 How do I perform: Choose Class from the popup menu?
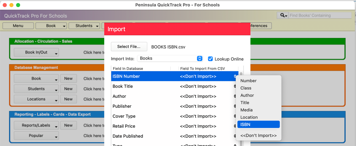258,88
